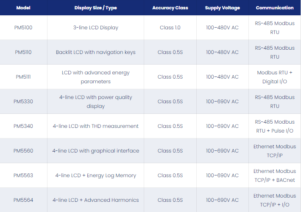Click the Model column header

(23, 8)
